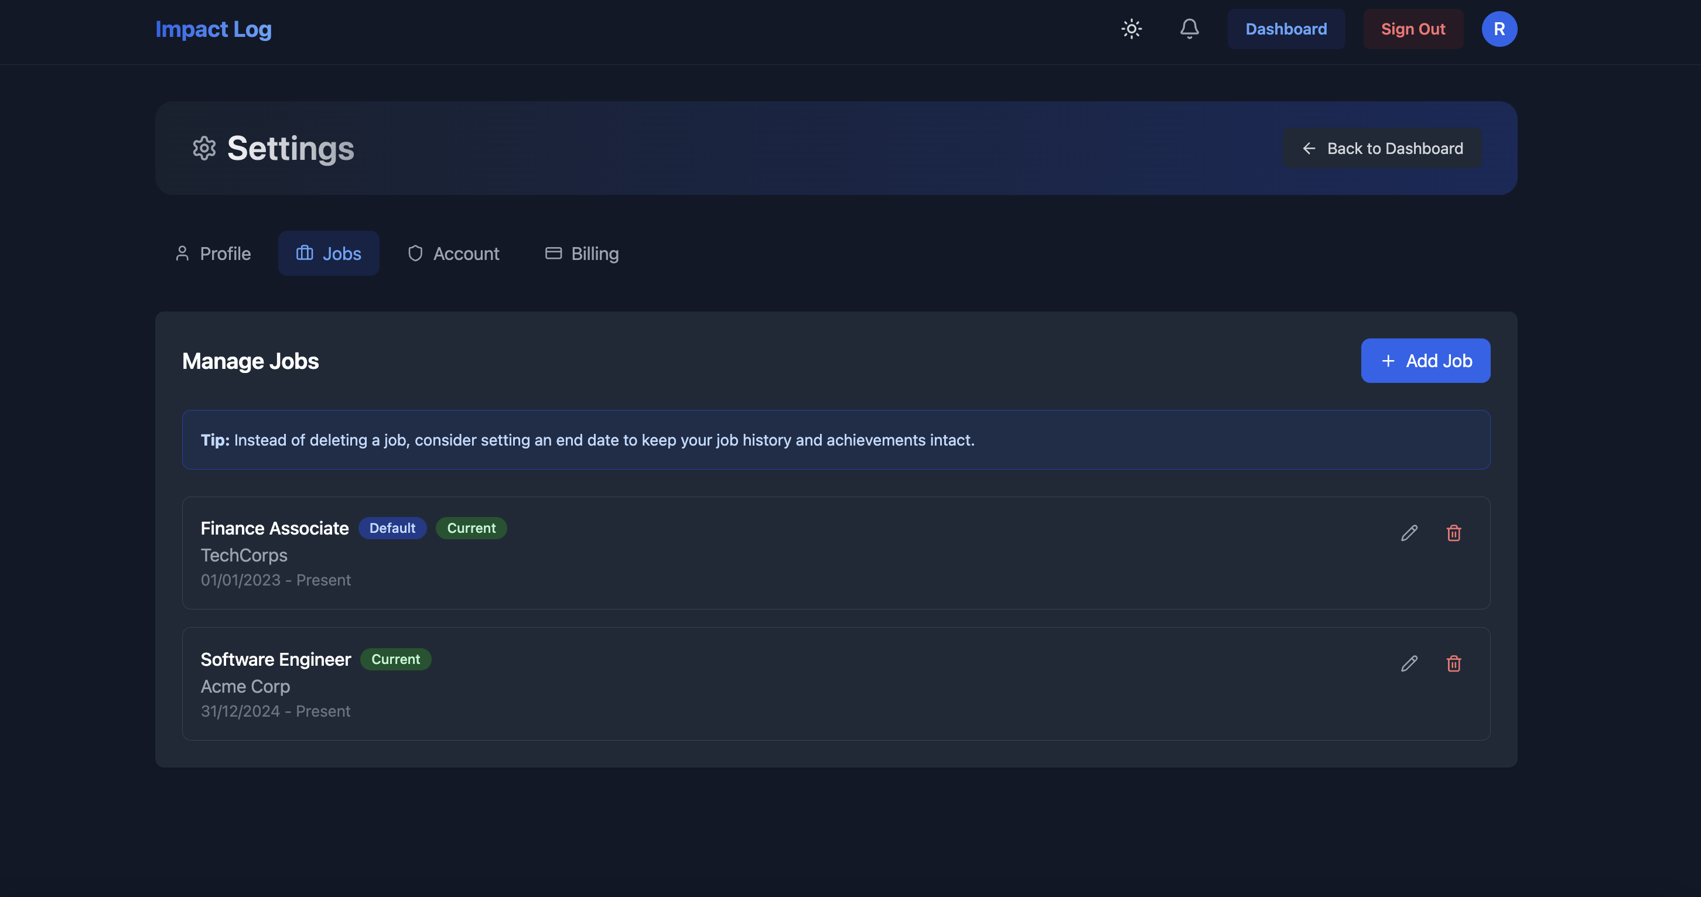Switch to the Profile tab

click(213, 254)
